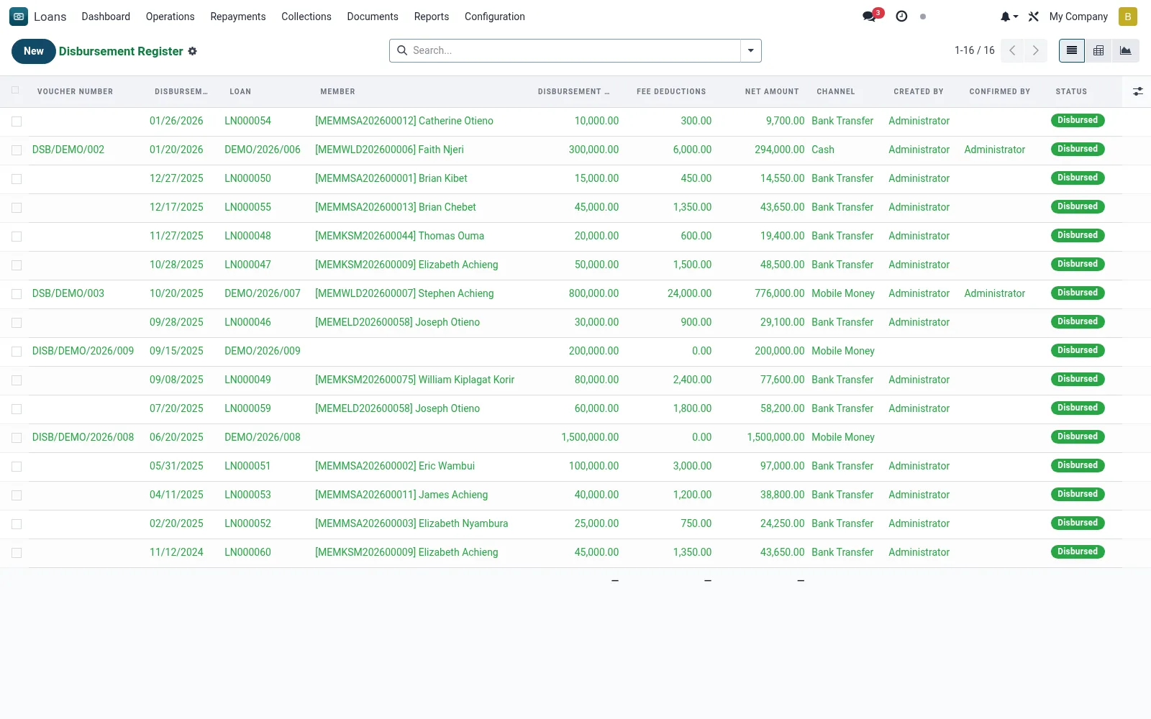Screen dimensions: 1151x719
Task: Click Confirmed By Administrator for DSB/DEMO/003
Action: click(x=994, y=293)
